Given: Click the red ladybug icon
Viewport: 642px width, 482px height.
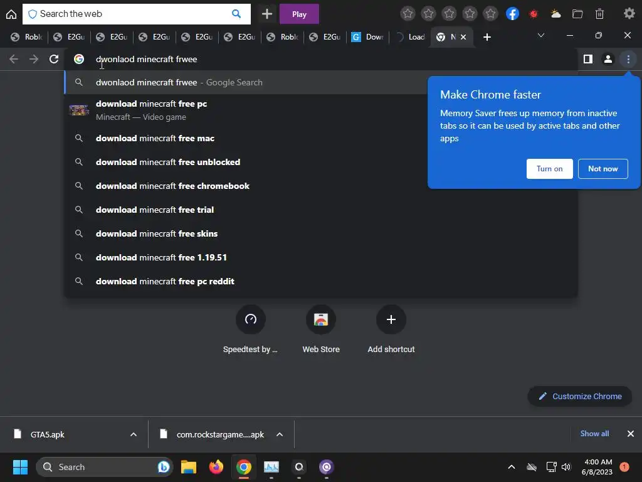Looking at the screenshot, I should pyautogui.click(x=534, y=14).
